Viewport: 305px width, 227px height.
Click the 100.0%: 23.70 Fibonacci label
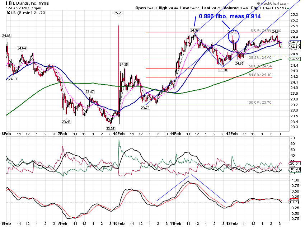(259, 103)
